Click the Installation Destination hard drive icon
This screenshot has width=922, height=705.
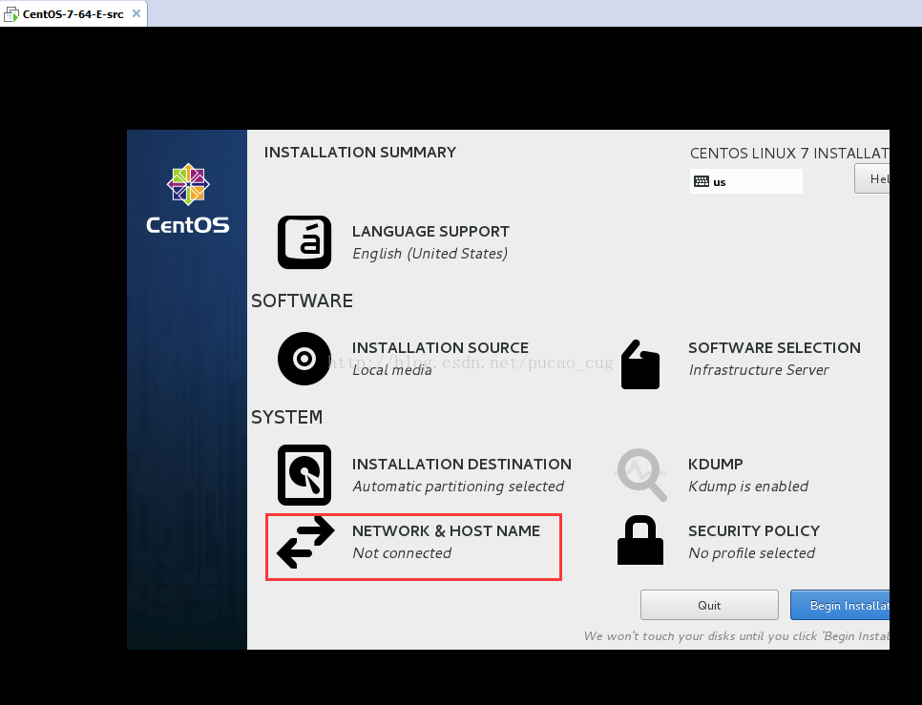[x=304, y=475]
